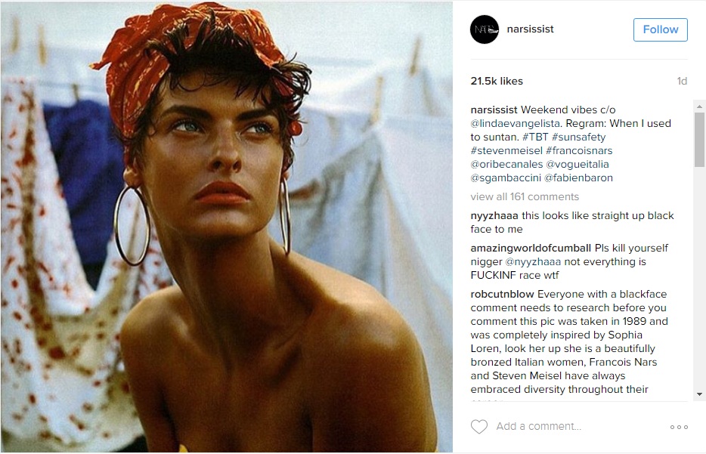This screenshot has height=454, width=706.
Task: Click the narsissist profile avatar
Action: (x=485, y=29)
